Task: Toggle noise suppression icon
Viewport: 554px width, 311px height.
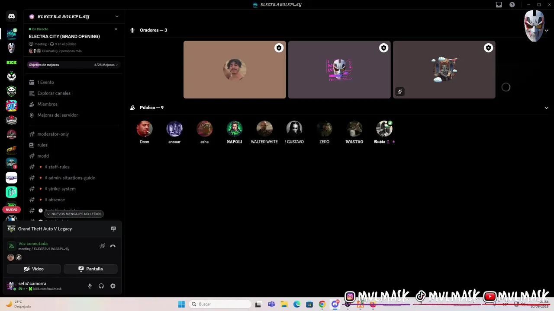Action: 102,246
